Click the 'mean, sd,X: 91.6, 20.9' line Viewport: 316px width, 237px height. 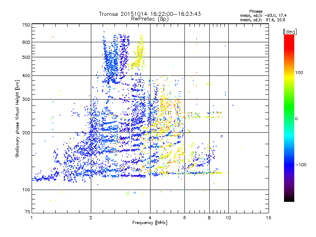click(x=262, y=20)
